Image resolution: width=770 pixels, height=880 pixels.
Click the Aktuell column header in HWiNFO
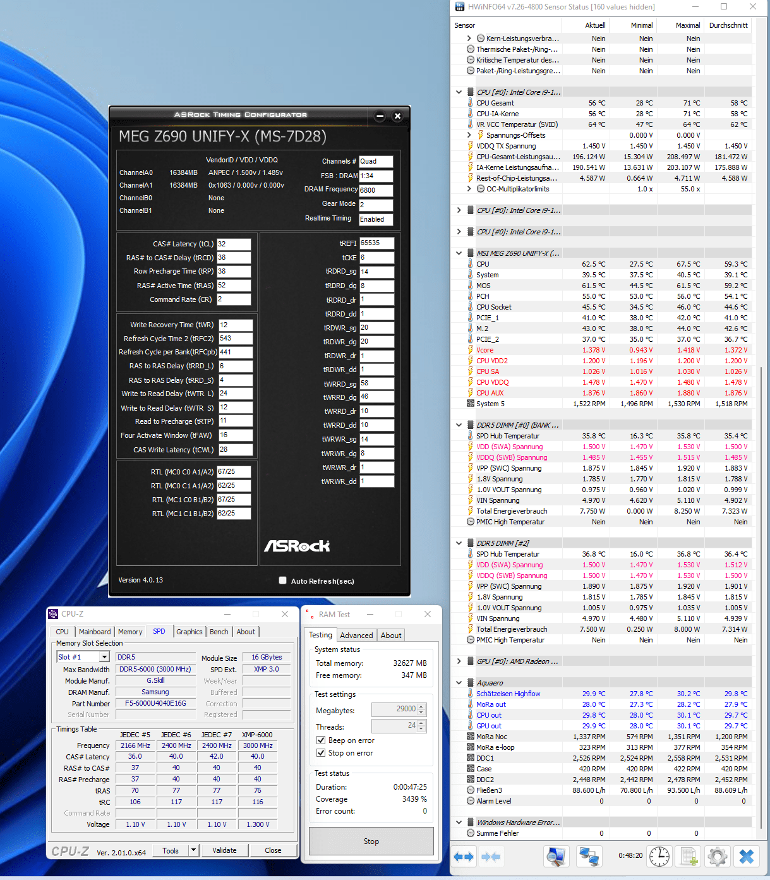(586, 25)
